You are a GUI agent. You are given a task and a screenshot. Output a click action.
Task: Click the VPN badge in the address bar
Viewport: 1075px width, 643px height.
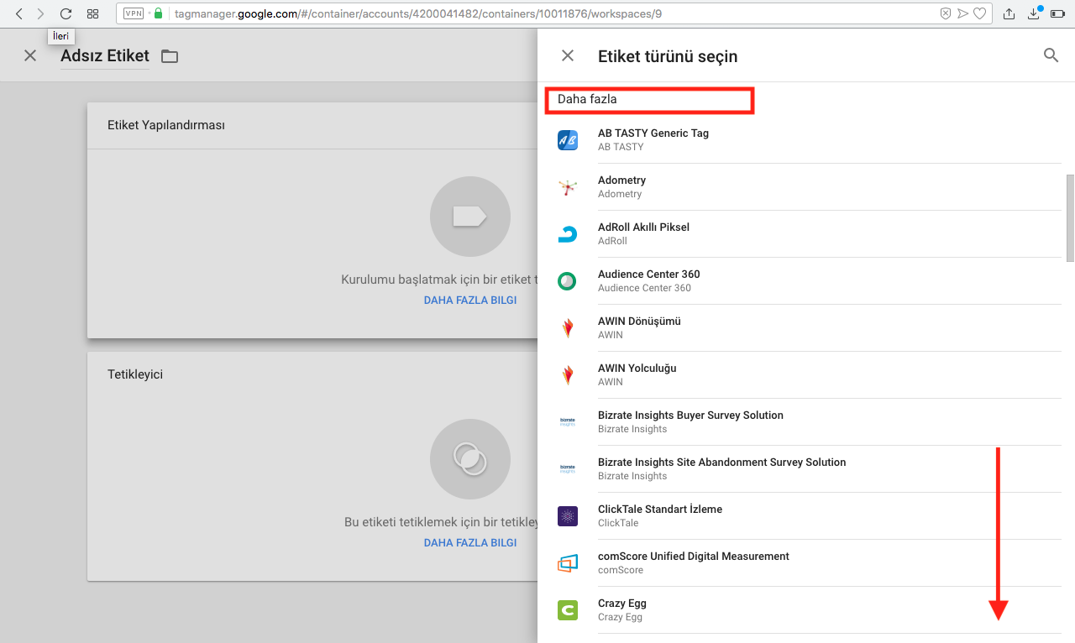coord(133,13)
